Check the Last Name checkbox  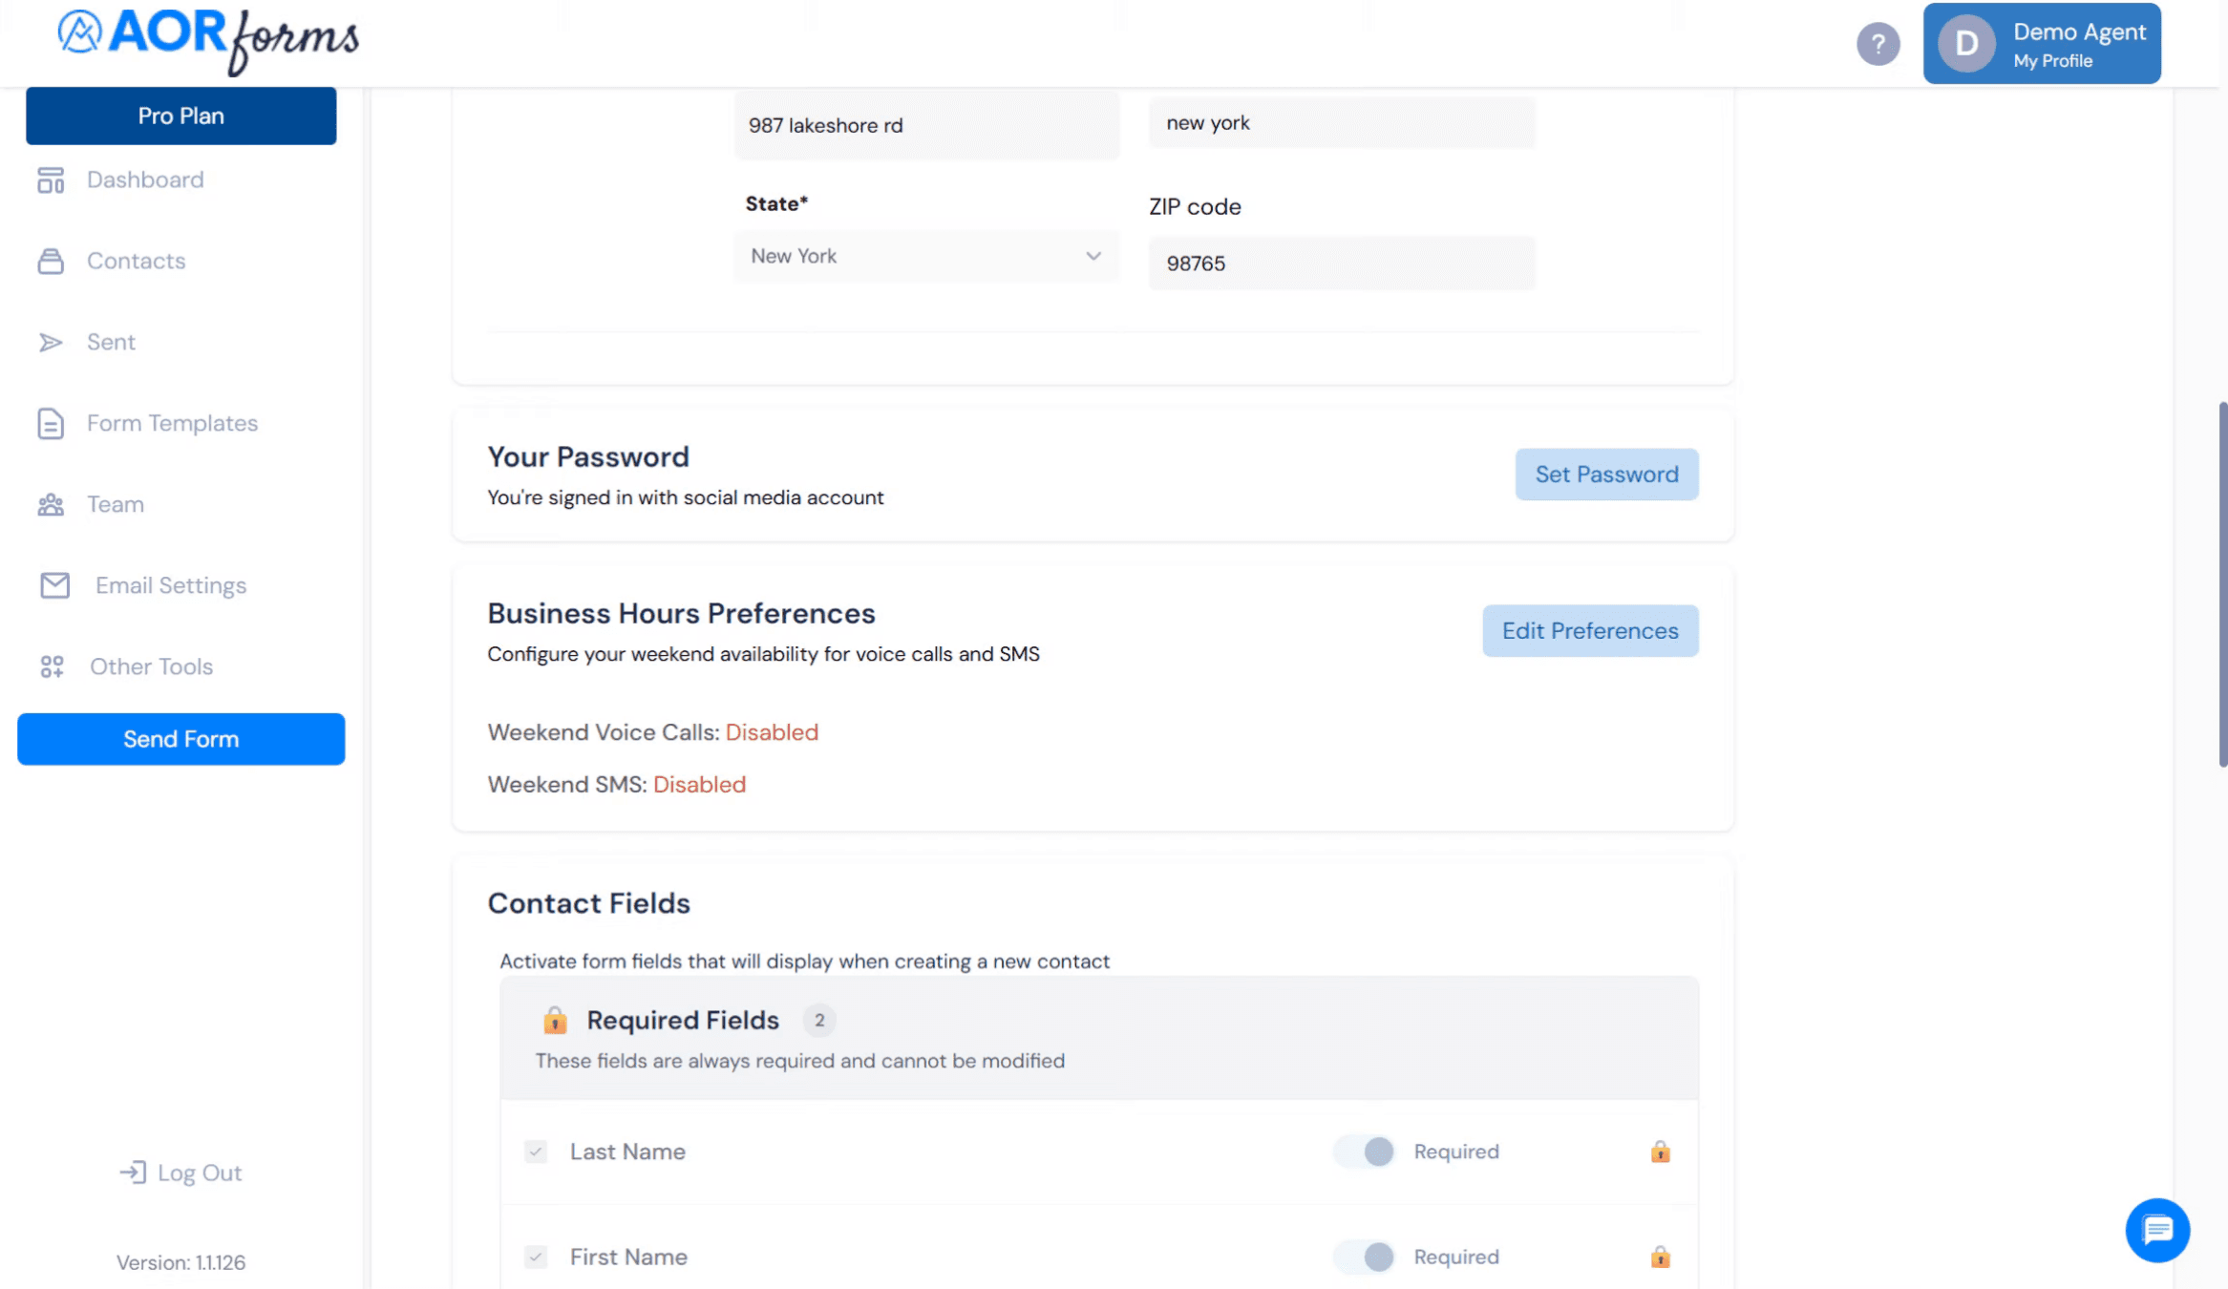(x=536, y=1152)
